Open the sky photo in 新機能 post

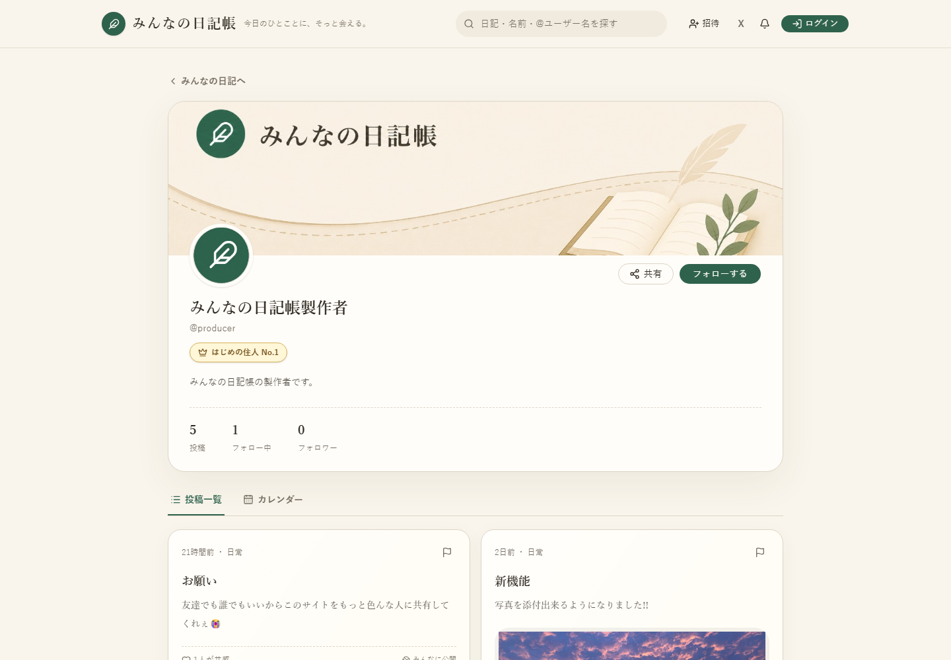[x=632, y=645]
